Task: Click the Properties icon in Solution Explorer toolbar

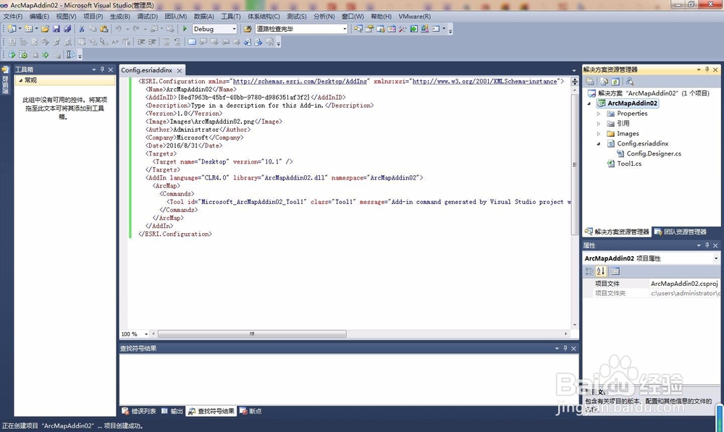Action: [x=589, y=82]
